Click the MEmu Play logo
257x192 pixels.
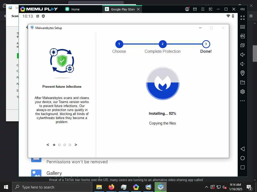39,9
